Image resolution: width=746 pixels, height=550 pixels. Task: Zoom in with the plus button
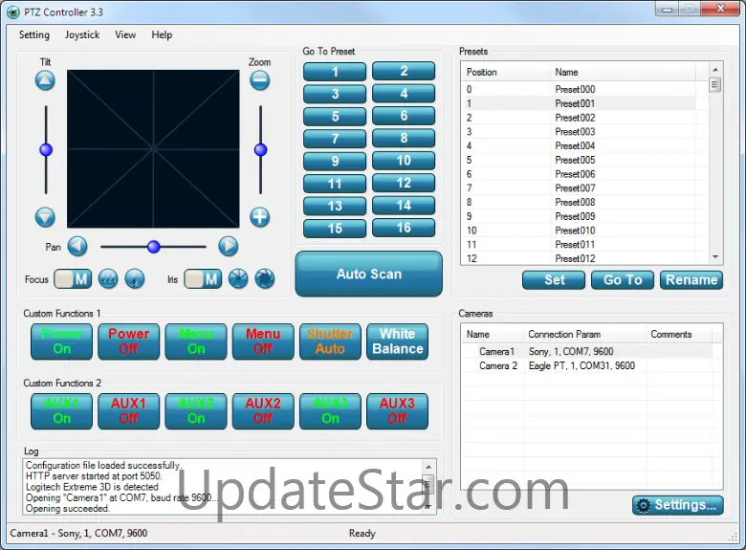(260, 217)
